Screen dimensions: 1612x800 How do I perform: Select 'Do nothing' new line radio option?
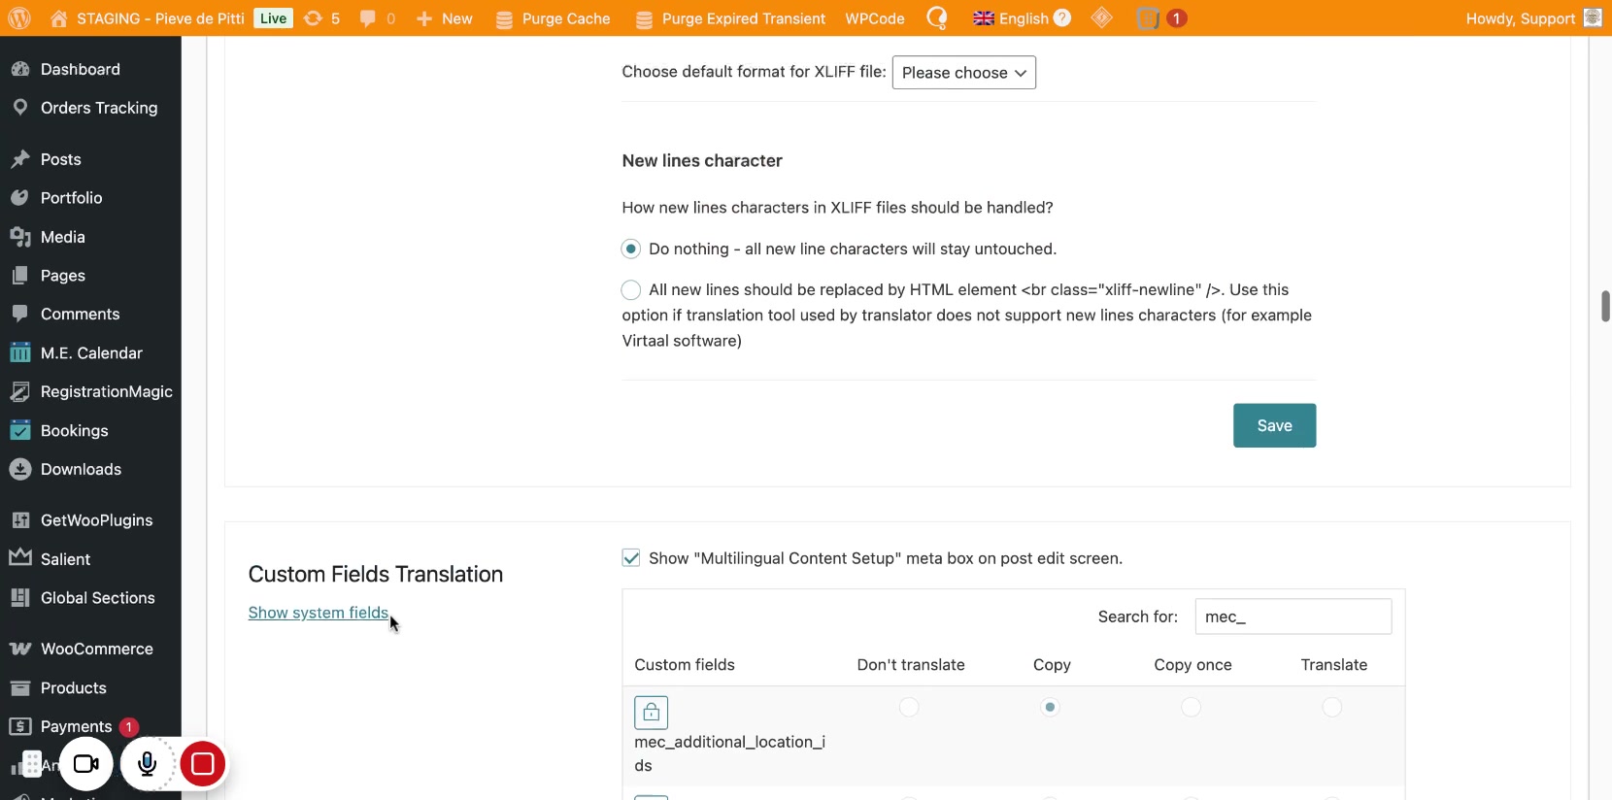coord(631,250)
